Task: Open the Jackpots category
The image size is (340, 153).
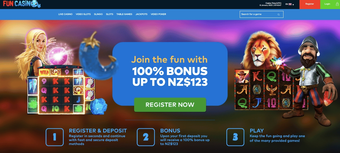Action: click(x=141, y=14)
